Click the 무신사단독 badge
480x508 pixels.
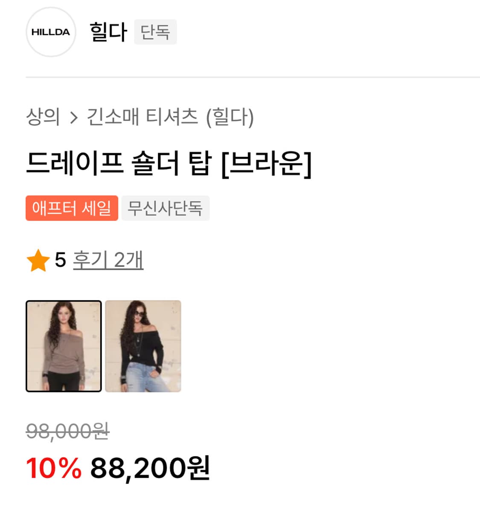tap(165, 208)
